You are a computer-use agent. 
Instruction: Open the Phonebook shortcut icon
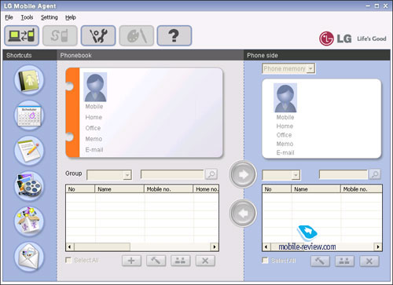pos(29,80)
